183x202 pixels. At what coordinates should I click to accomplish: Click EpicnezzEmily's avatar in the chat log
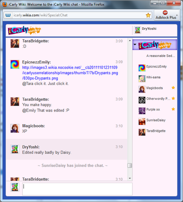pyautogui.click(x=15, y=64)
